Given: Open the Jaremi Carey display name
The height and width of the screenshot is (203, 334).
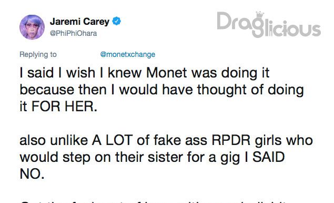Looking at the screenshot, I should pyautogui.click(x=79, y=22).
